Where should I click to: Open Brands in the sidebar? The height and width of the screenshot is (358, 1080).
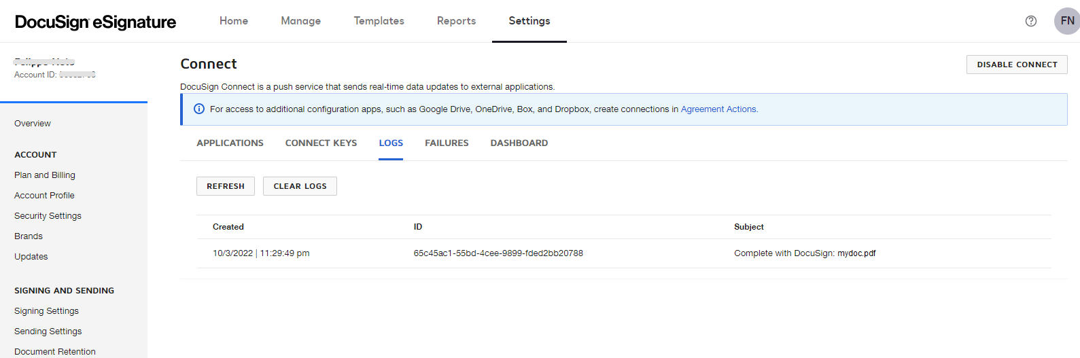pos(29,236)
